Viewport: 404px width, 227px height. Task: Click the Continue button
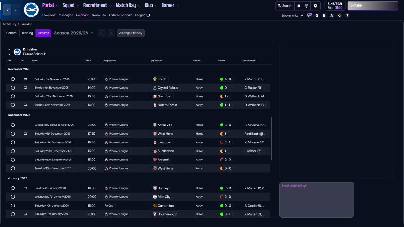click(x=373, y=6)
